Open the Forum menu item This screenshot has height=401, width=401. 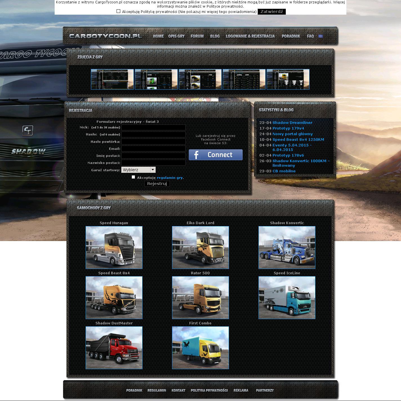coord(197,36)
